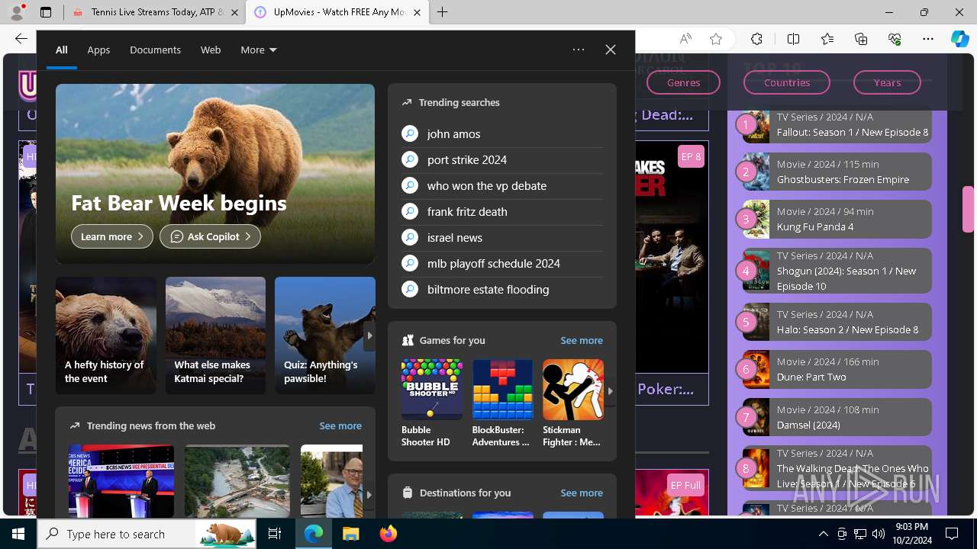The width and height of the screenshot is (977, 549).
Task: Toggle Edge split screen
Action: 793,39
